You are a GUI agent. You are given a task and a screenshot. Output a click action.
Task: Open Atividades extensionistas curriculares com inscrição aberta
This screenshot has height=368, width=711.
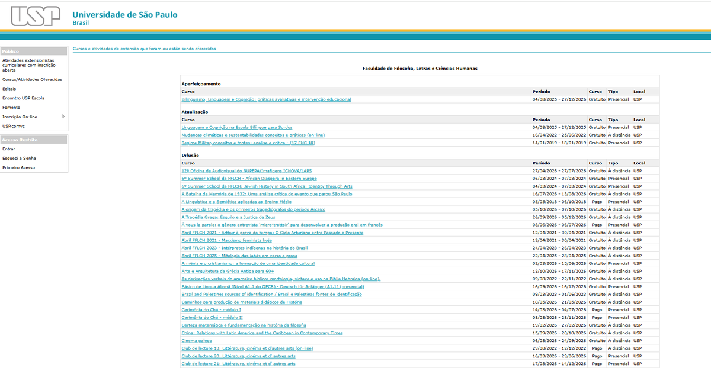pyautogui.click(x=28, y=65)
